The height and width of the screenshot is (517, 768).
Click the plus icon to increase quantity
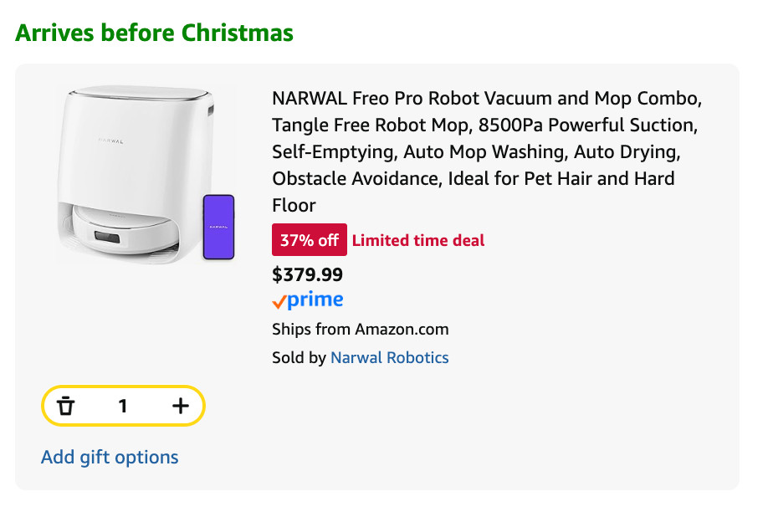click(181, 406)
